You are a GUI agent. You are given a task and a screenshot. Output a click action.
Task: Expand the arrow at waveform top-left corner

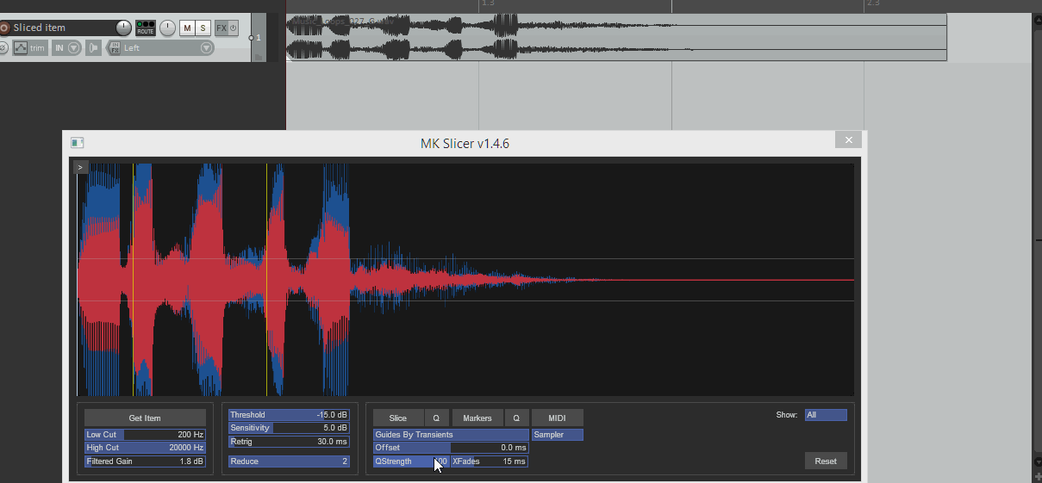80,168
